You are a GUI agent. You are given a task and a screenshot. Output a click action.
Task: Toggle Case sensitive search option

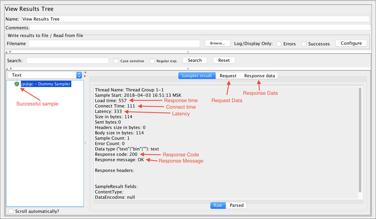[x=116, y=61]
